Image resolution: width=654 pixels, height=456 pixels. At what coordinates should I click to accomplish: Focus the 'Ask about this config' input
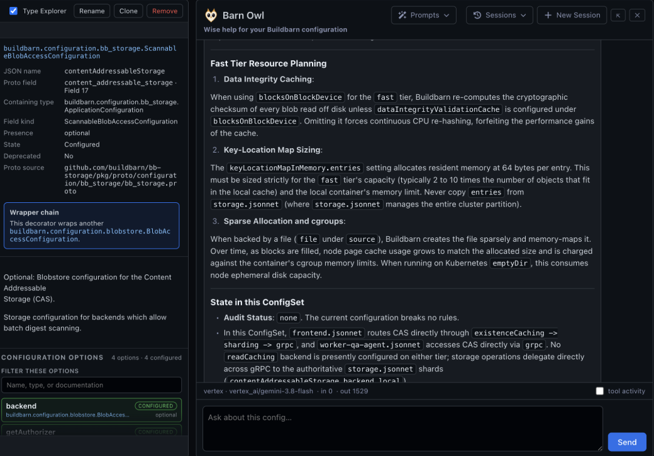point(402,428)
